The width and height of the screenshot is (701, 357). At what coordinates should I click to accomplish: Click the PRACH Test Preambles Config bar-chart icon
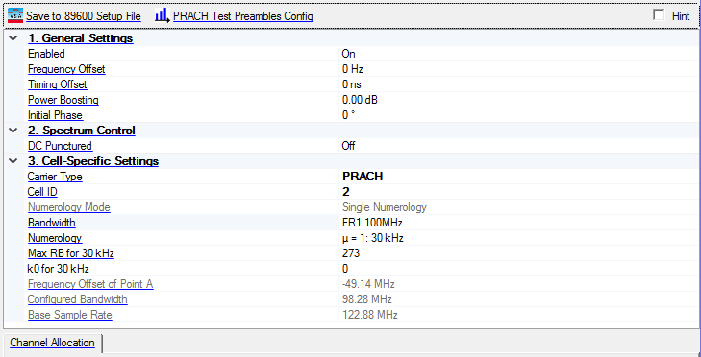pos(163,15)
